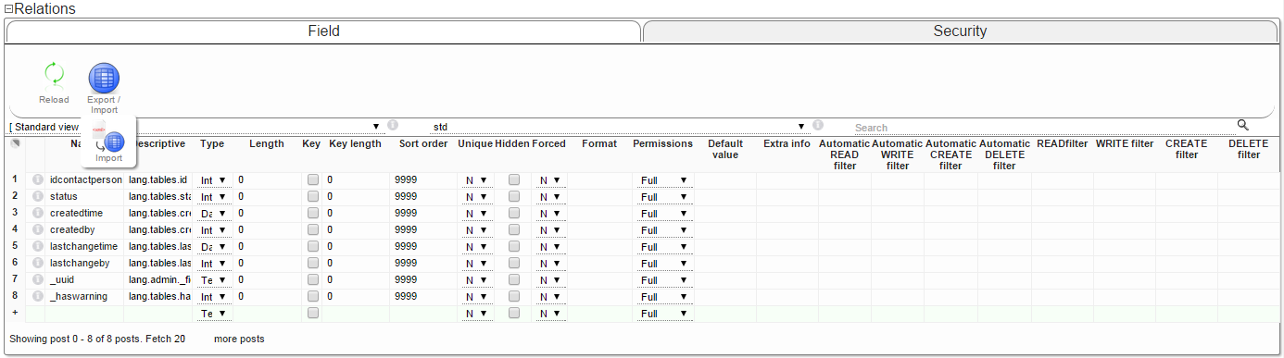Screen dimensions: 1284x358
Task: Click the Reload icon
Action: click(x=54, y=77)
